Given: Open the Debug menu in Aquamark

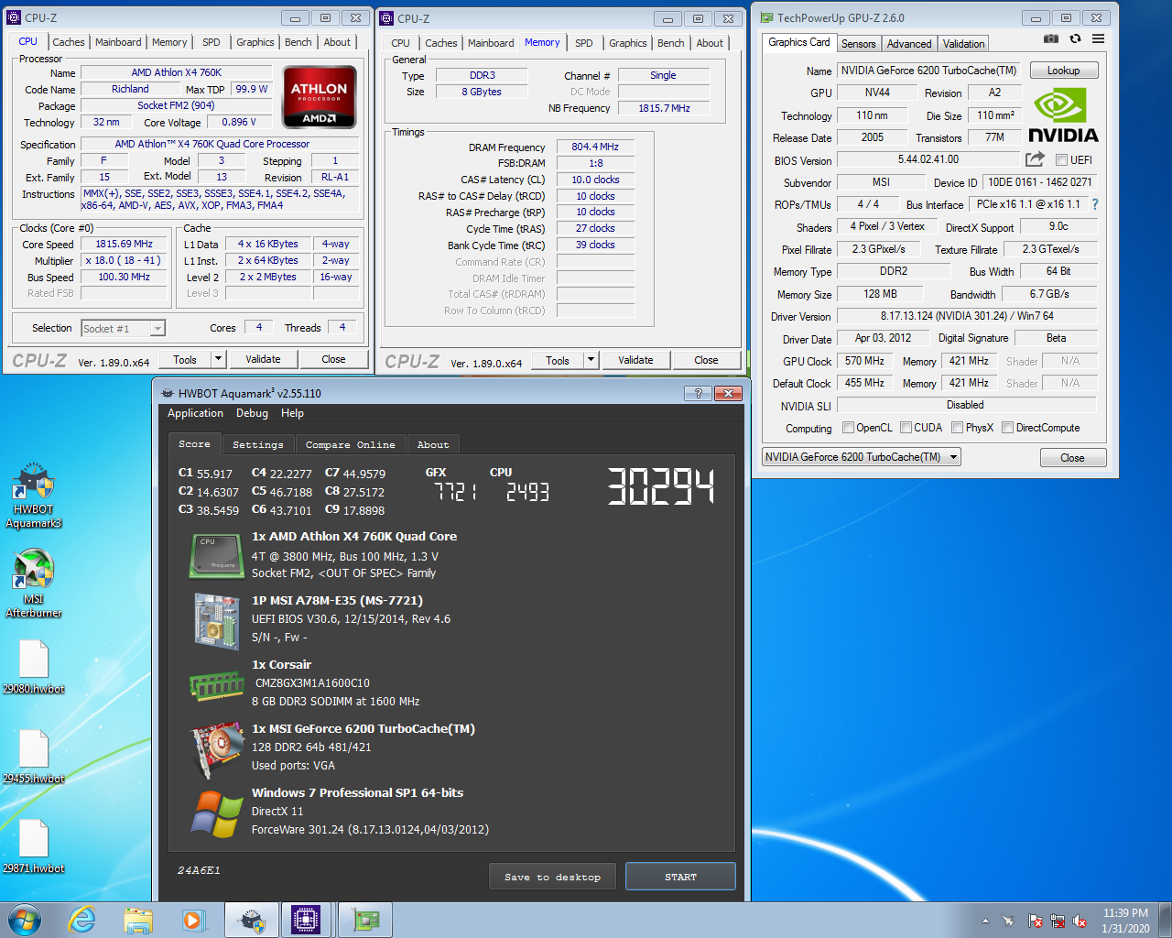Looking at the screenshot, I should click(252, 413).
